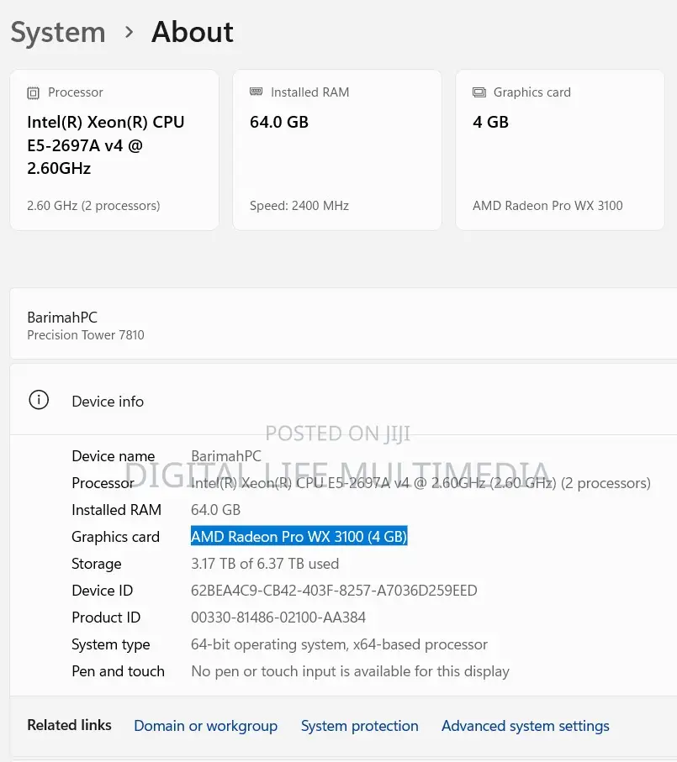Screen dimensions: 677x762
Task: Click 'Precision Tower 7810' model text
Action: click(x=86, y=335)
